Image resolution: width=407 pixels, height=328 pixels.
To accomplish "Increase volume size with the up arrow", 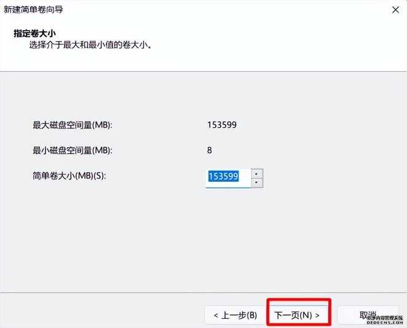I will point(257,173).
